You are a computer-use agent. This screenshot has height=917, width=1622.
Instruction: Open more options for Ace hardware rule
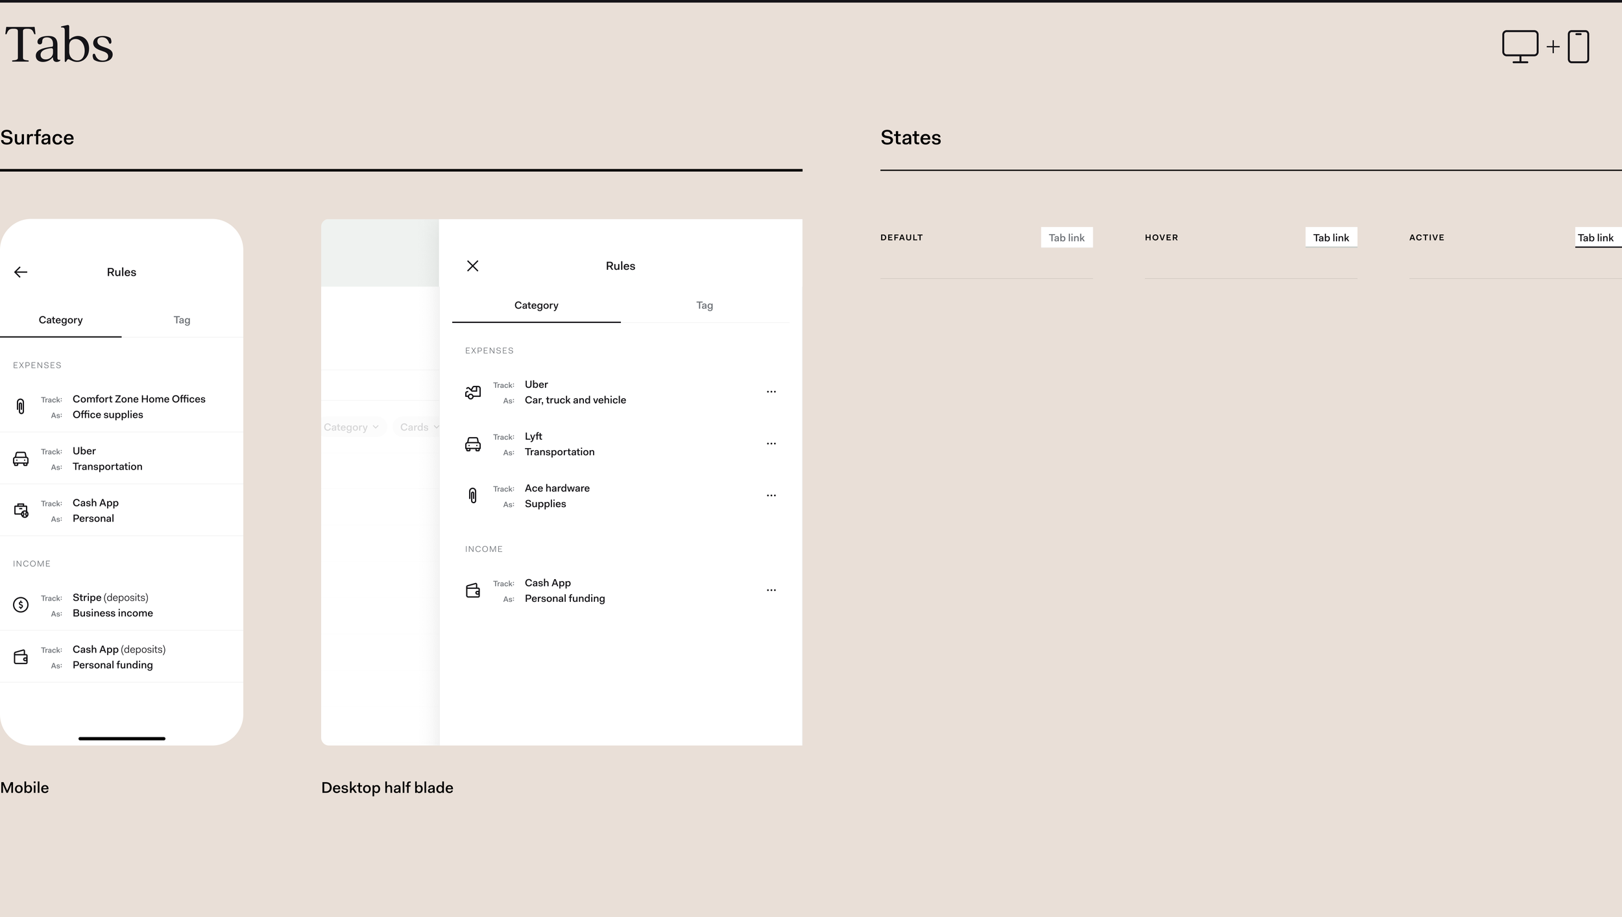[x=771, y=495]
